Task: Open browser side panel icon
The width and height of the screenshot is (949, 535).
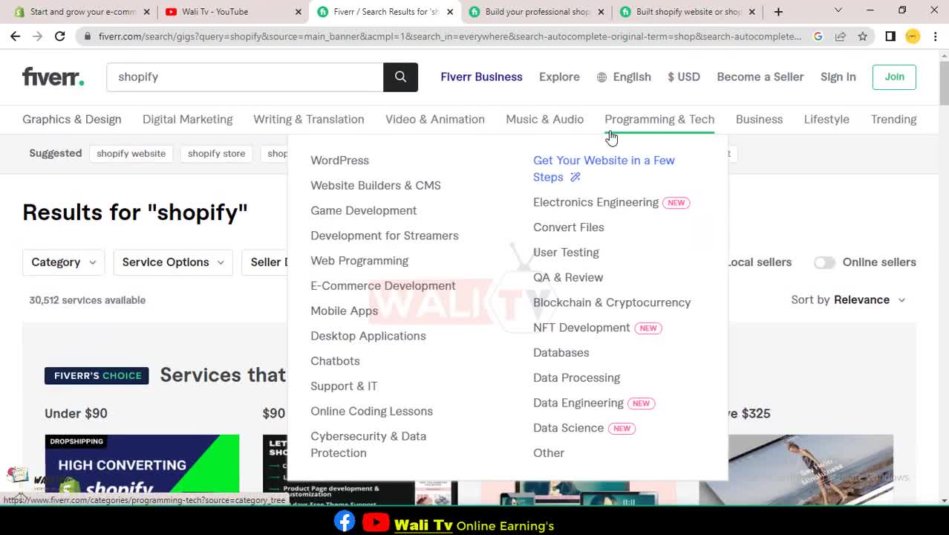Action: pyautogui.click(x=890, y=36)
